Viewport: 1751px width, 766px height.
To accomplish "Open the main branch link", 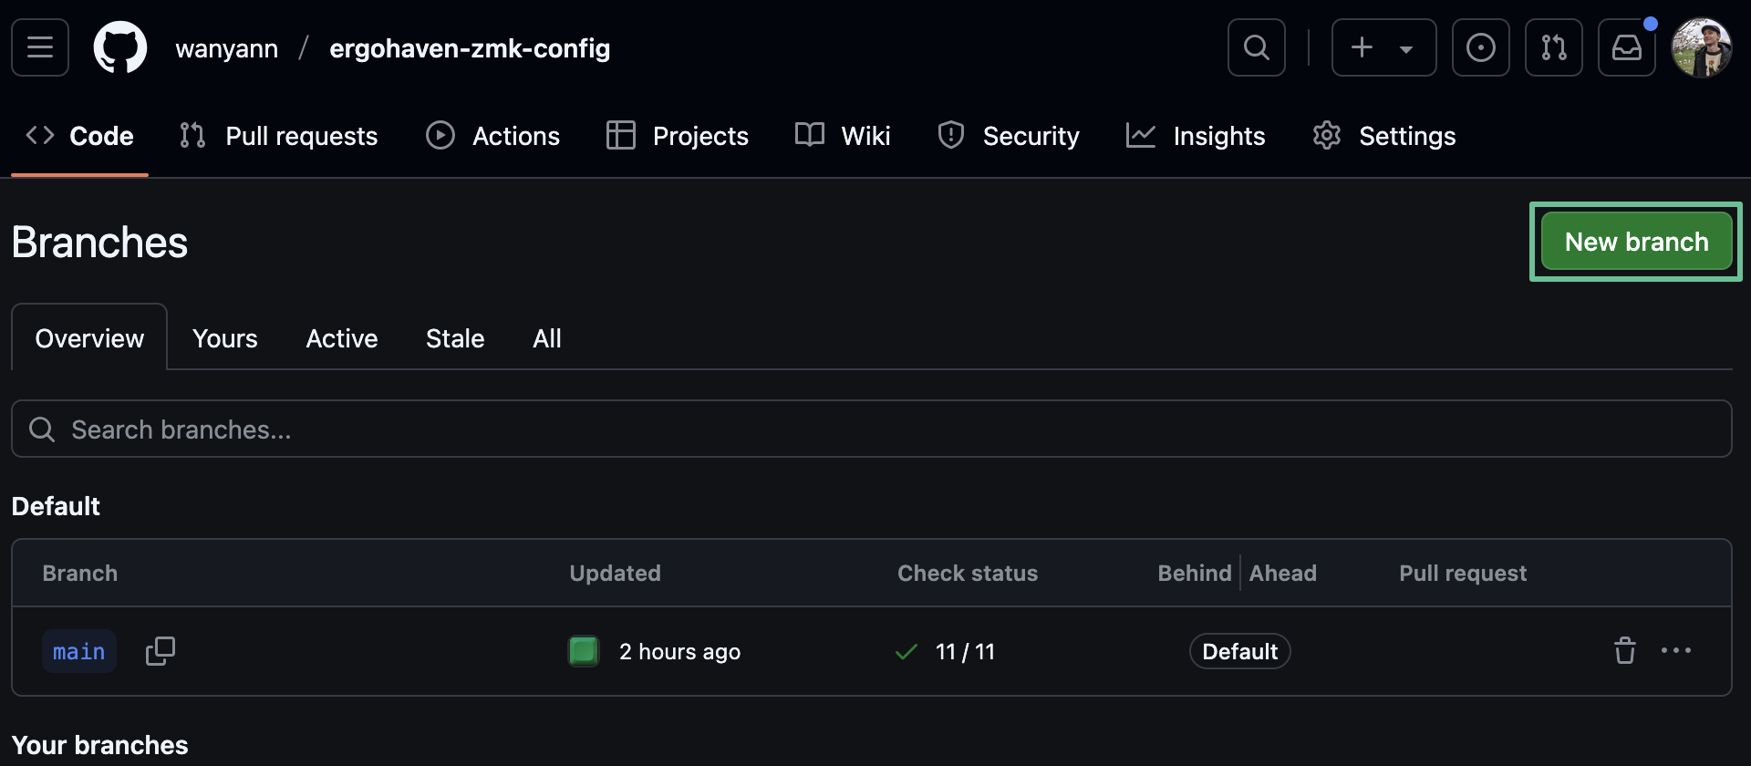I will coord(79,651).
